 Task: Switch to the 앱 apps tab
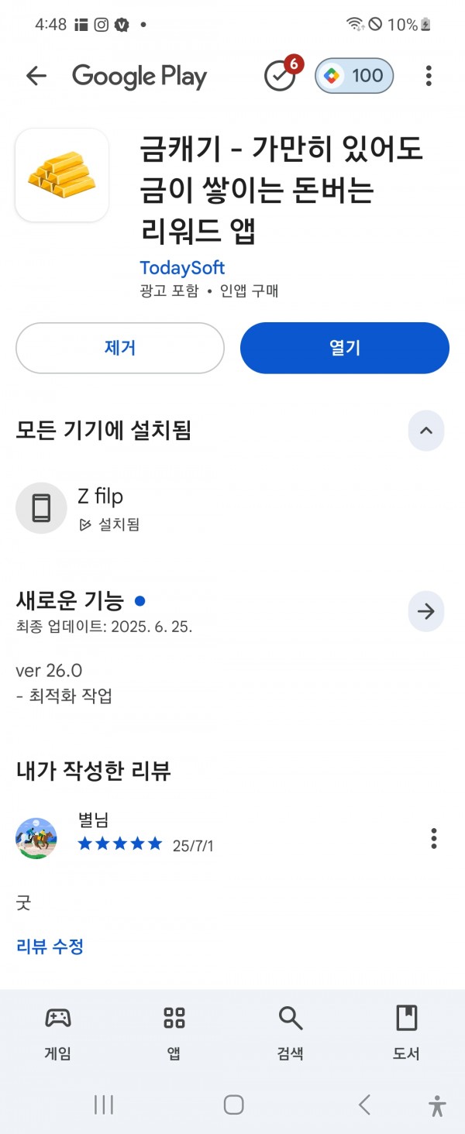[174, 1034]
